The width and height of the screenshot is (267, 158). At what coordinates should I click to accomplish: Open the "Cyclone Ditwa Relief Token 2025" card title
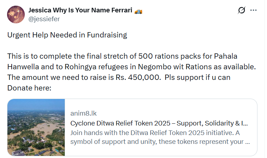click(159, 123)
